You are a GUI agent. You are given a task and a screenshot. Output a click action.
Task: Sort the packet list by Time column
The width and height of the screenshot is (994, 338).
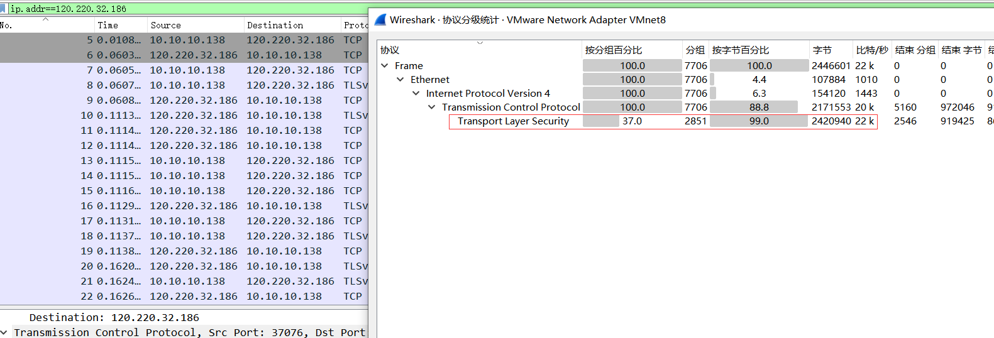click(108, 25)
